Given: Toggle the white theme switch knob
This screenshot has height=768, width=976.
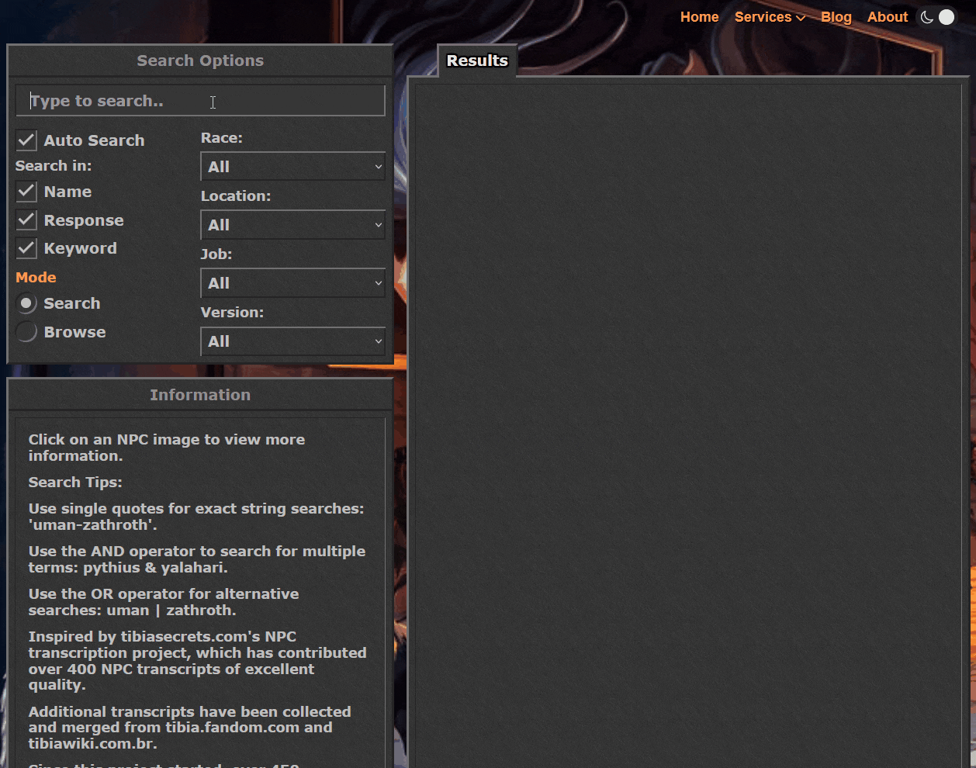Looking at the screenshot, I should point(947,17).
